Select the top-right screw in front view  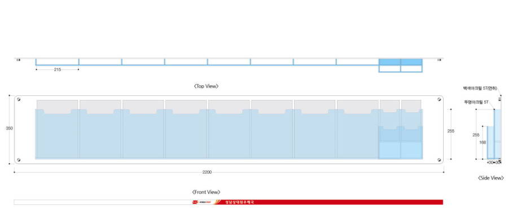439,99
